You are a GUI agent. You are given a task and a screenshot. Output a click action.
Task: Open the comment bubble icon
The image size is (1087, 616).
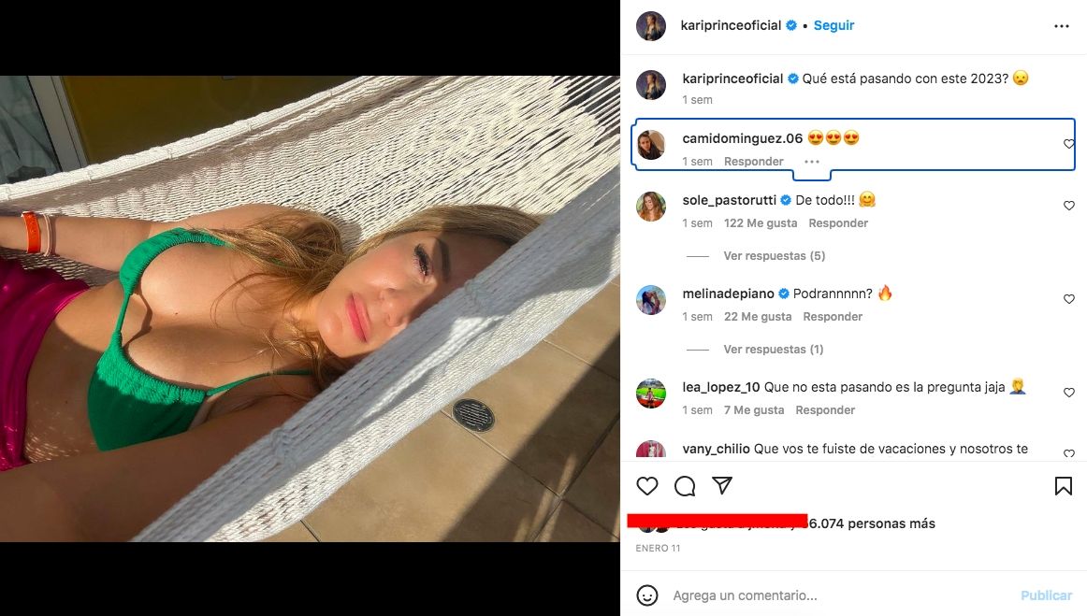685,486
